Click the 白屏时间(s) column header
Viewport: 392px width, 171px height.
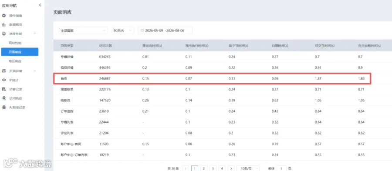tap(280, 46)
